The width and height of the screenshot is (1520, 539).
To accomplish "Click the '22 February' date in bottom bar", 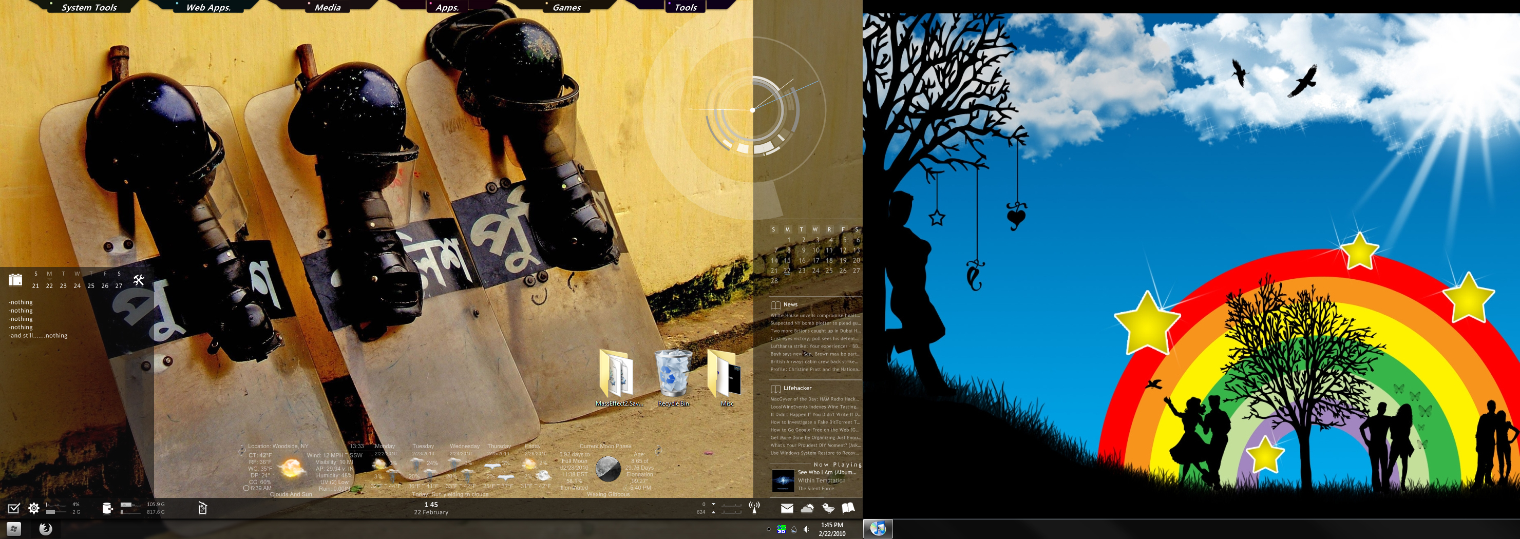I will click(x=431, y=512).
